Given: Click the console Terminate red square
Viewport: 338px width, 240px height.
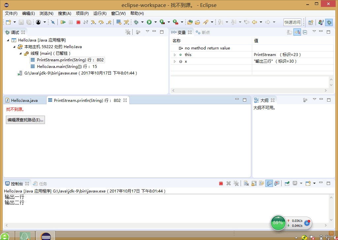Looking at the screenshot, I should pos(221,183).
